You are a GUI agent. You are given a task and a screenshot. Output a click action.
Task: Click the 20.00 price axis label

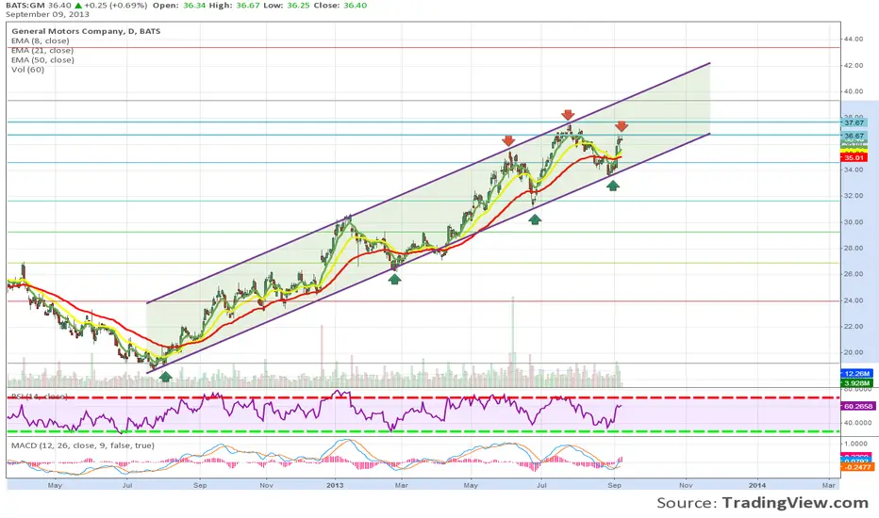coord(854,353)
